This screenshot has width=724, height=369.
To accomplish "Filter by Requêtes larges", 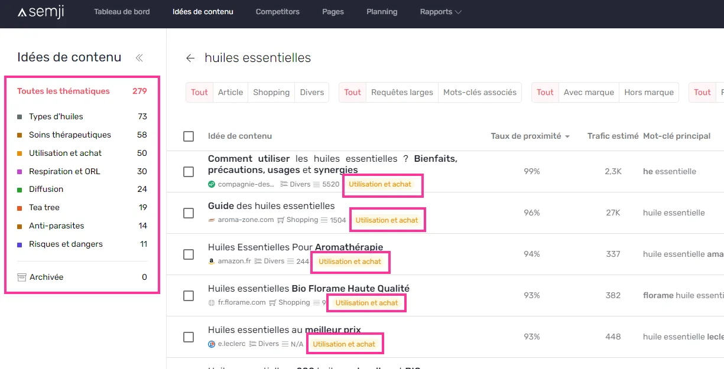I will 402,92.
